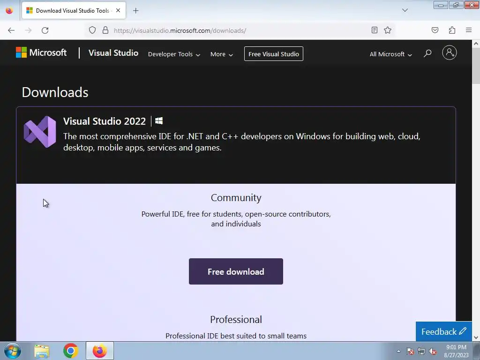Click Free download for Community
This screenshot has width=480, height=360.
tap(236, 271)
